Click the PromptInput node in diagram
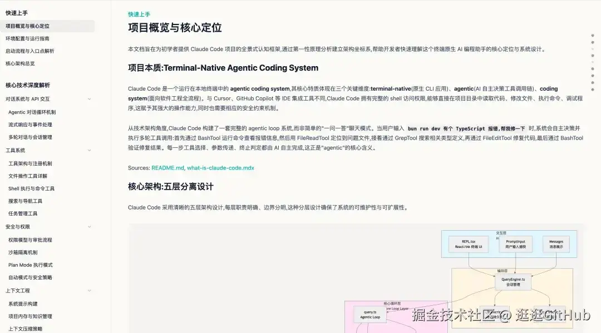The width and height of the screenshot is (601, 333). pyautogui.click(x=515, y=244)
